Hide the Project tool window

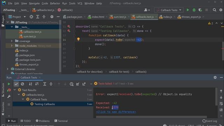pyautogui.click(x=58, y=17)
